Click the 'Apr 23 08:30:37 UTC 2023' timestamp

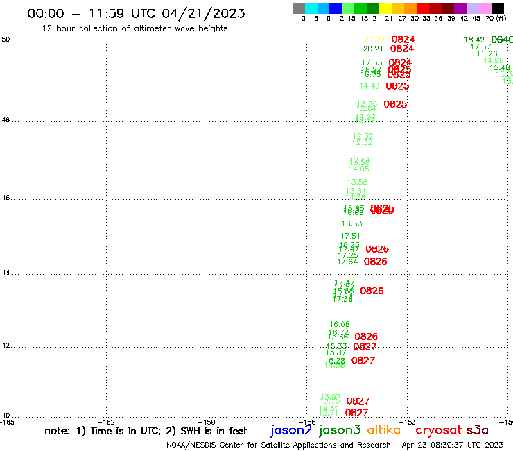tap(453, 445)
